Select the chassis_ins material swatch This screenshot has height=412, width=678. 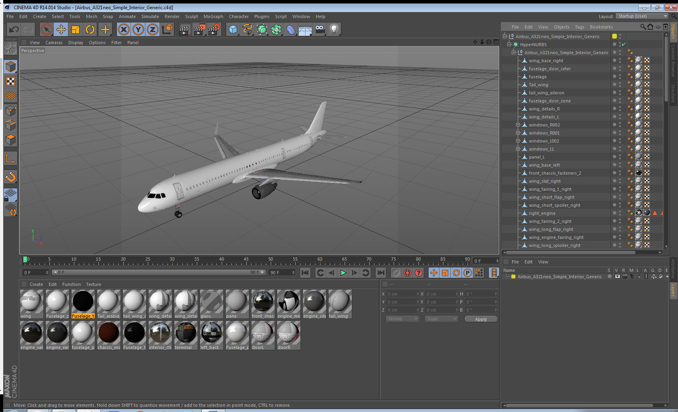click(109, 335)
